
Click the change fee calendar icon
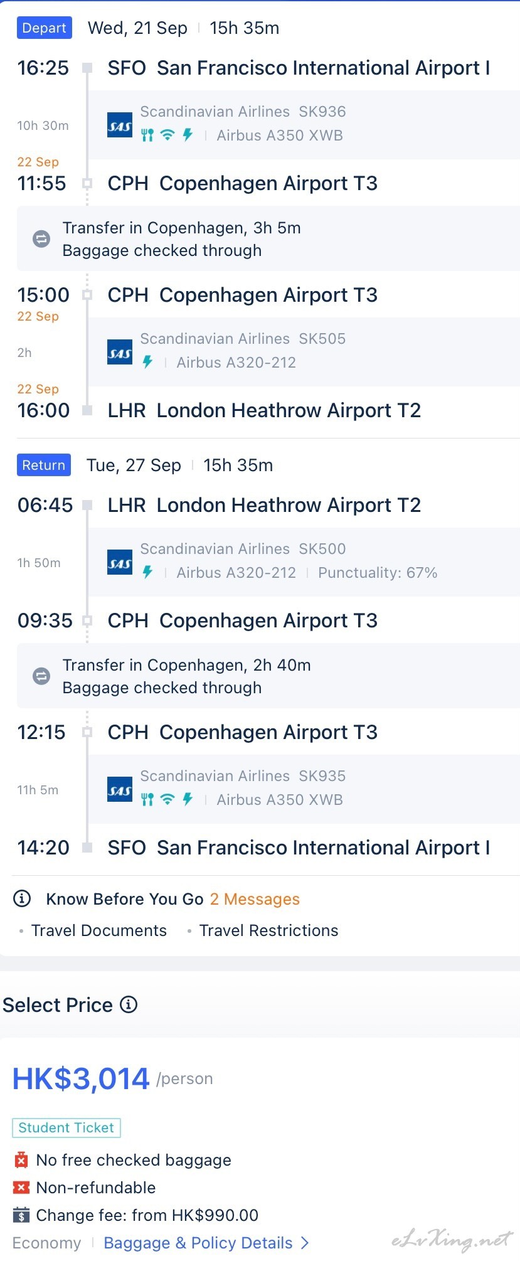(21, 1215)
